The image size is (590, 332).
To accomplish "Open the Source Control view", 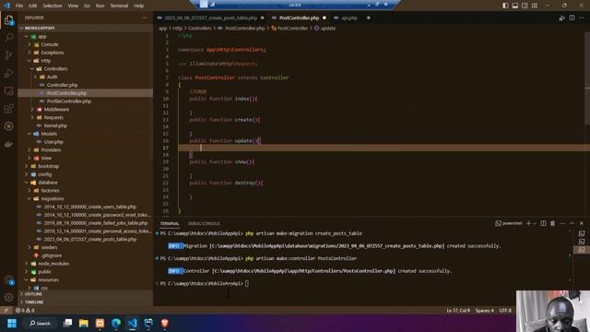I will (x=8, y=55).
